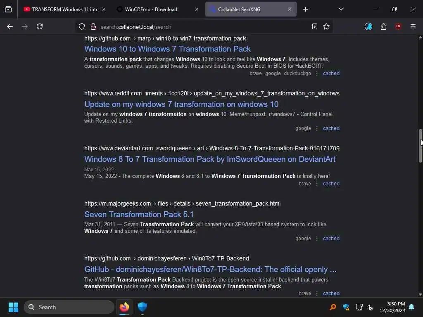This screenshot has width=423, height=317.
Task: Click the deviantart.com result URL text
Action: tap(212, 148)
